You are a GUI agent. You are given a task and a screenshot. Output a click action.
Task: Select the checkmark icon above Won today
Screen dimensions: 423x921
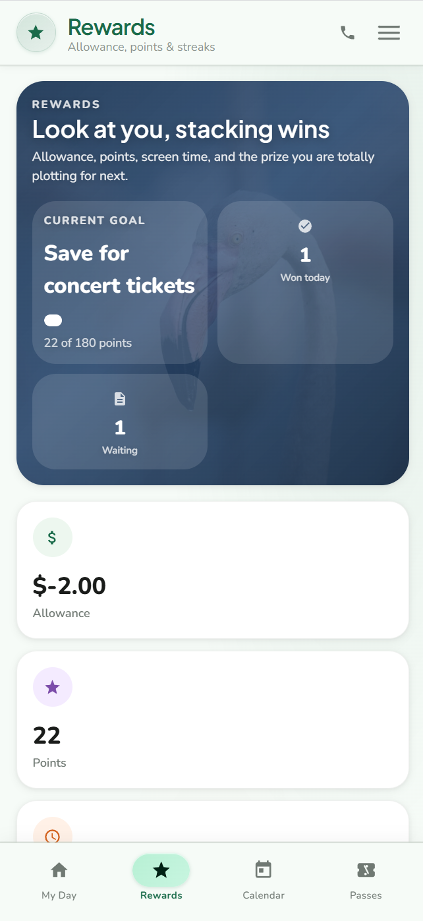[x=305, y=226]
